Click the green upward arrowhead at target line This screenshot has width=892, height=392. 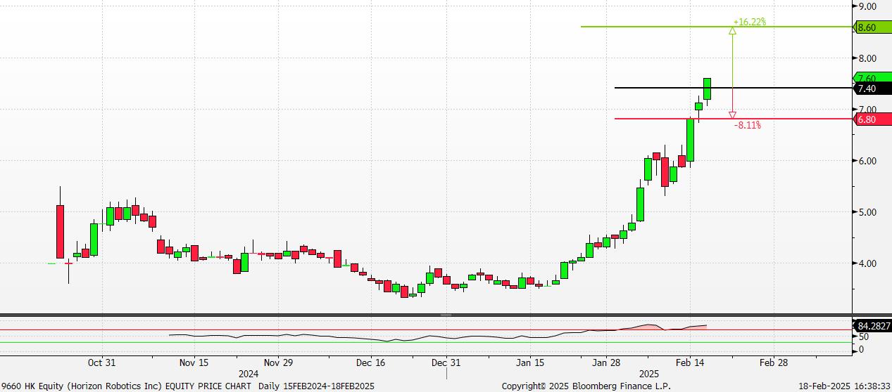tap(733, 30)
